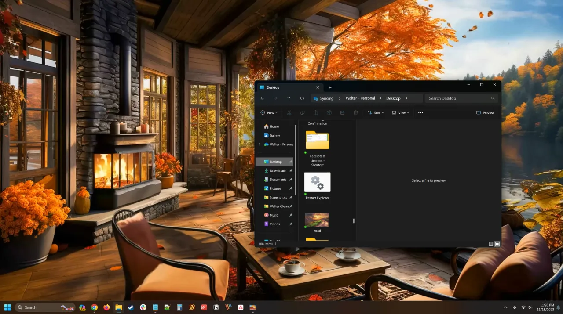Open Documents in navigation pane
563x314 pixels.
(274, 180)
